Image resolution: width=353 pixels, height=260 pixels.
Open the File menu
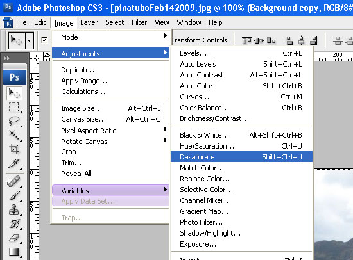click(x=21, y=22)
